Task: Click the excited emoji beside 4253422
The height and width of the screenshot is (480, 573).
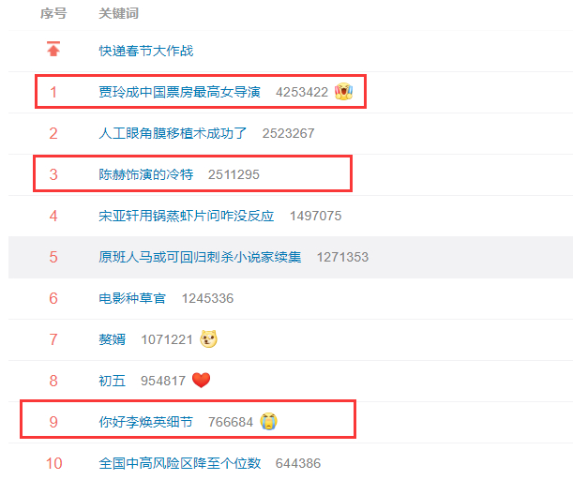Action: coord(343,91)
